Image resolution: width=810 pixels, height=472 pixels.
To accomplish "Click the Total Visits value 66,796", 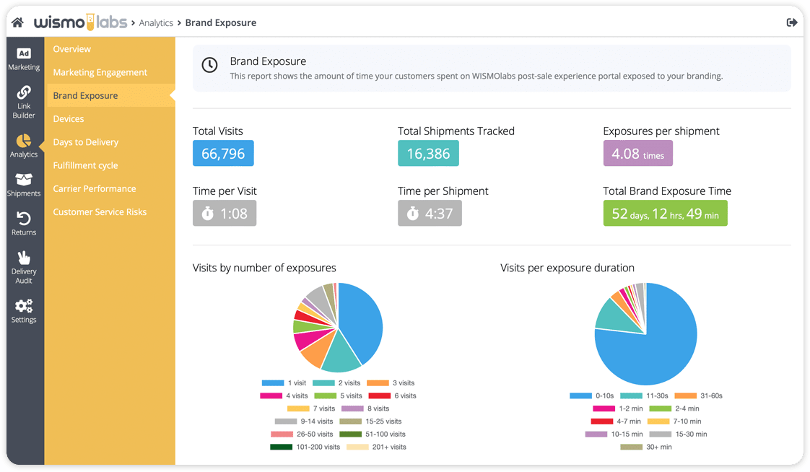I will (223, 154).
